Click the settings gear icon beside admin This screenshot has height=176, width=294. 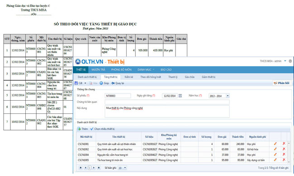point(290,61)
